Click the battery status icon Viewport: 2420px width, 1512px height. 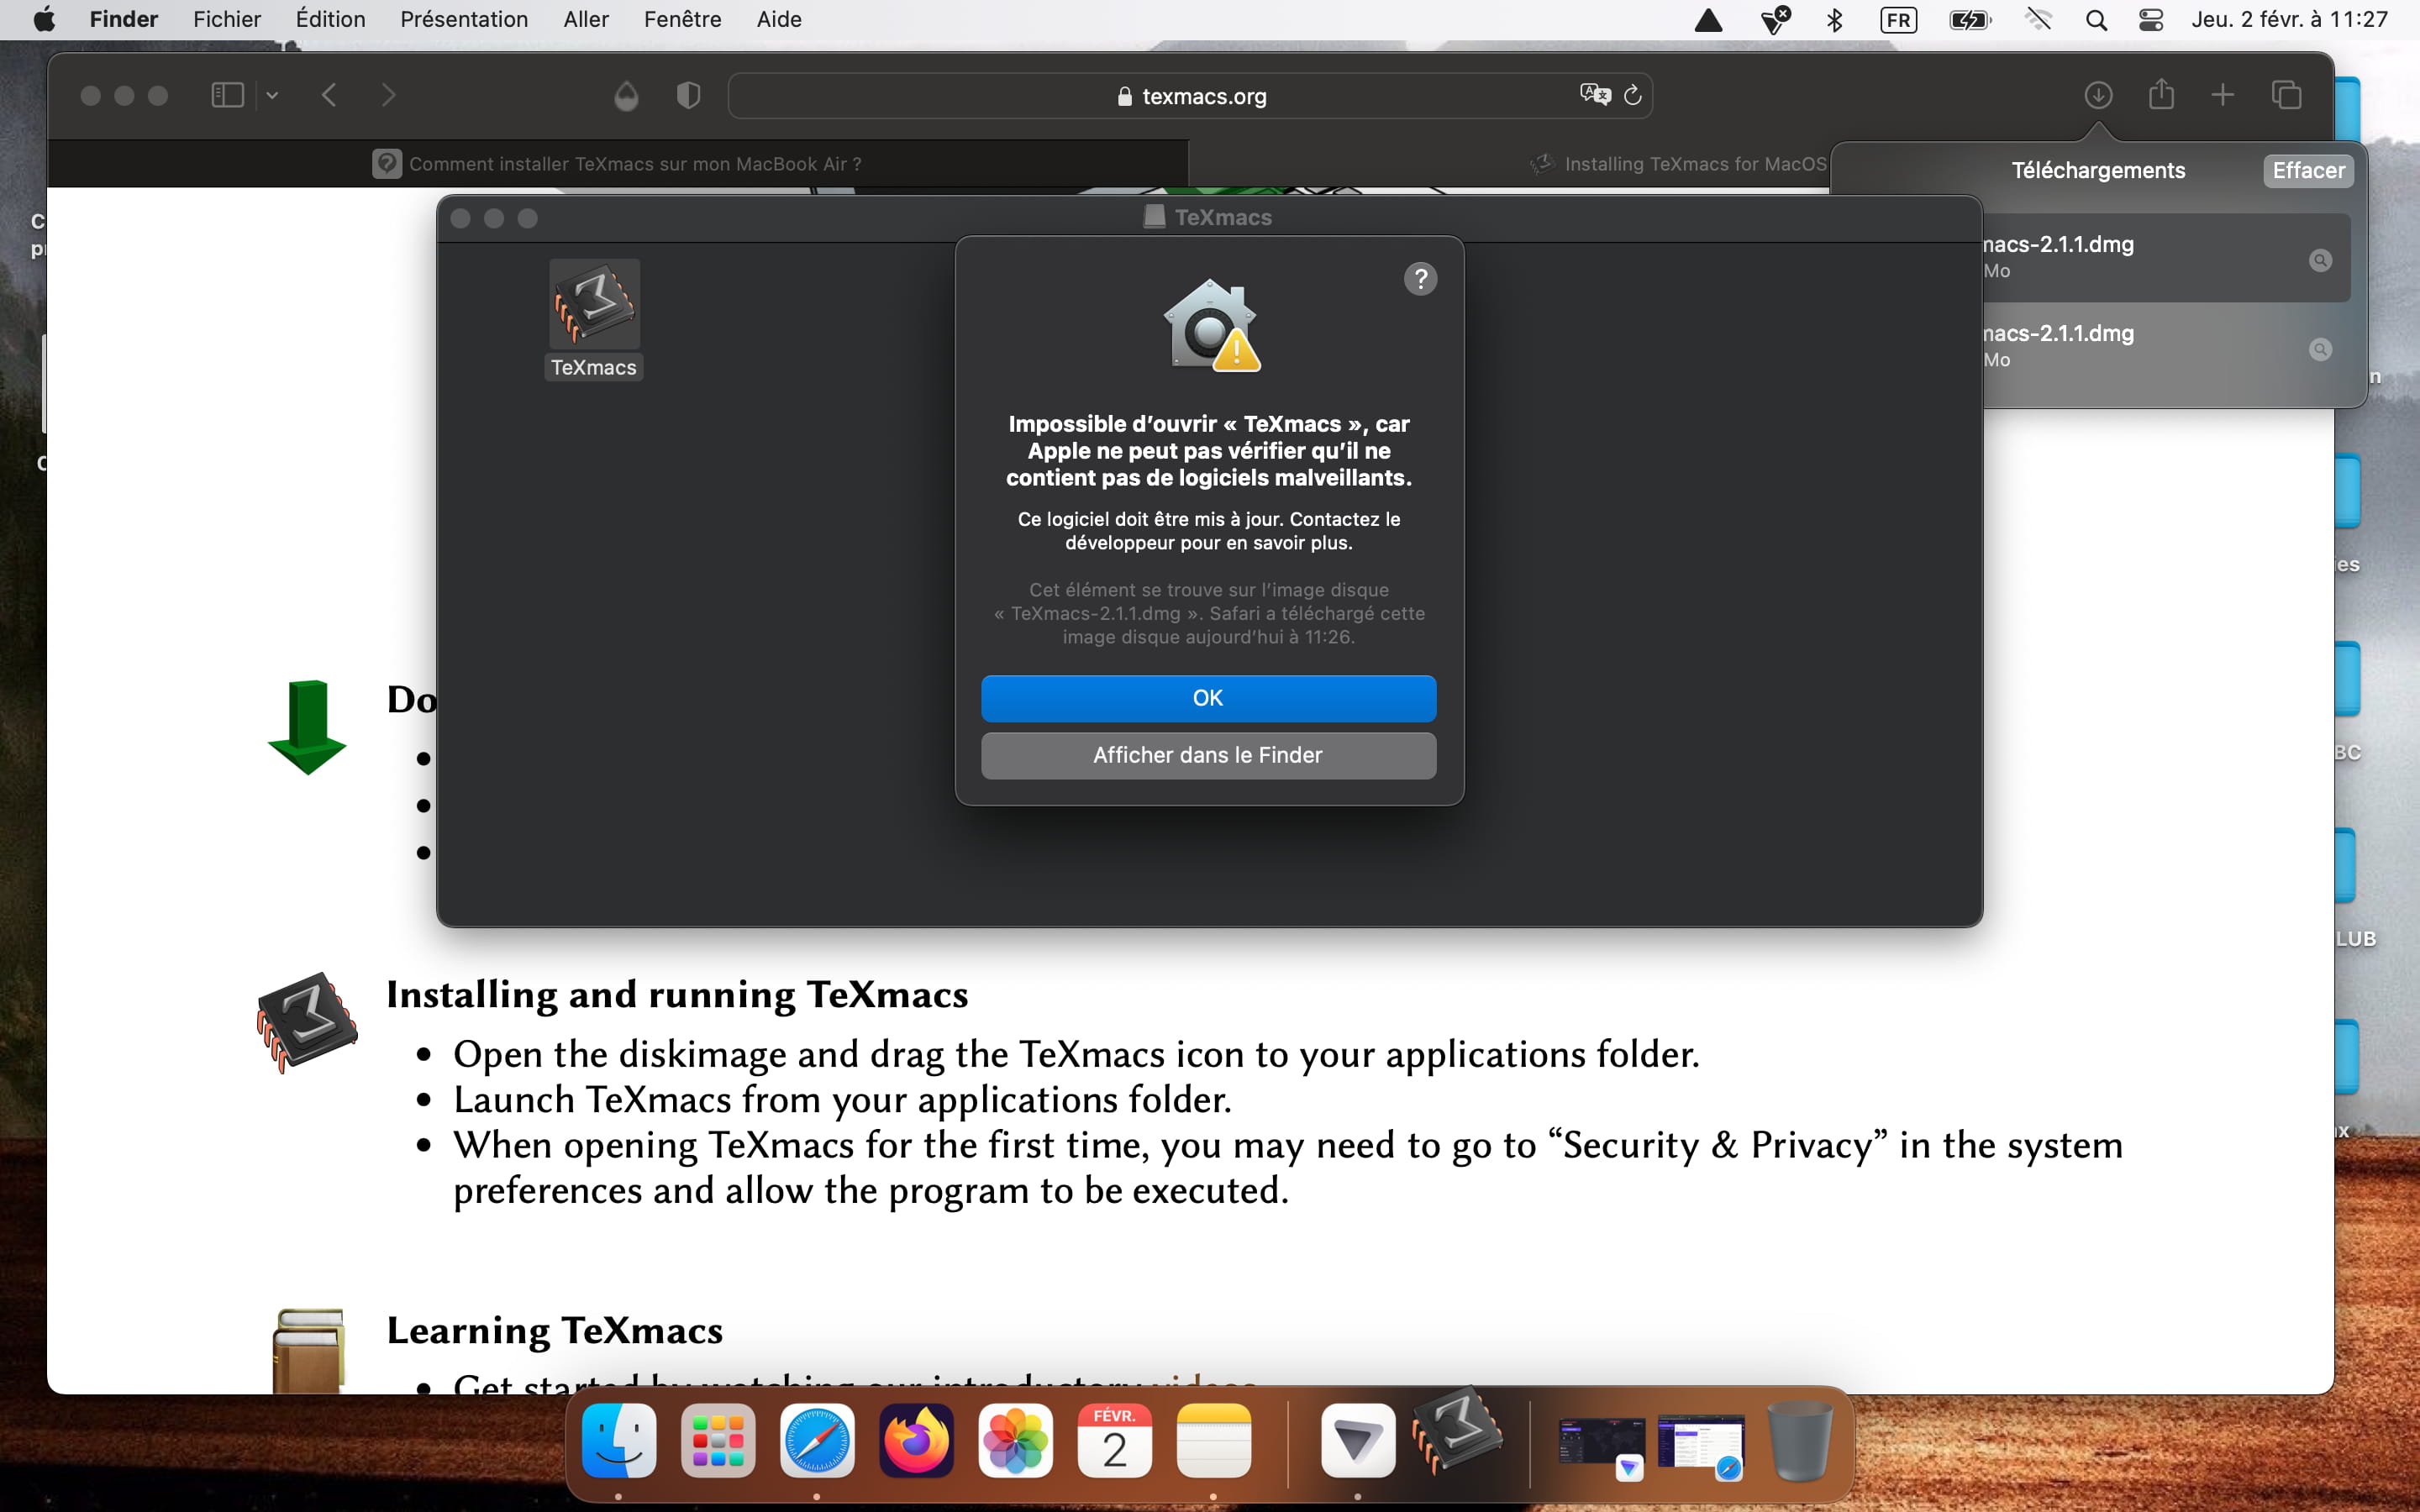[1970, 20]
